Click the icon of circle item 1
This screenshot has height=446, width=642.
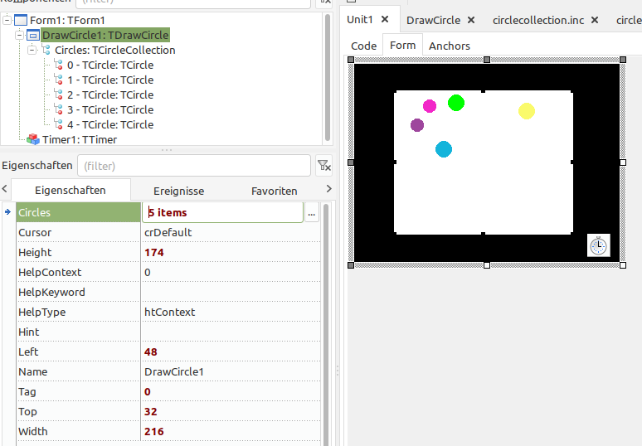(58, 80)
